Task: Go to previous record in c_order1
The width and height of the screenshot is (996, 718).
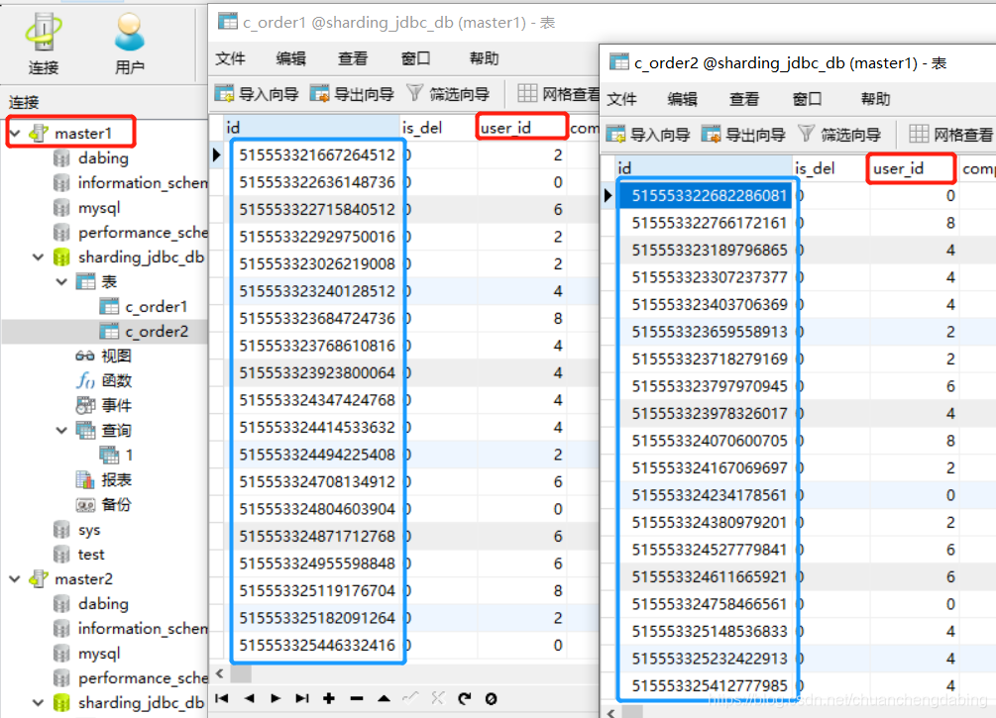Action: (x=249, y=698)
